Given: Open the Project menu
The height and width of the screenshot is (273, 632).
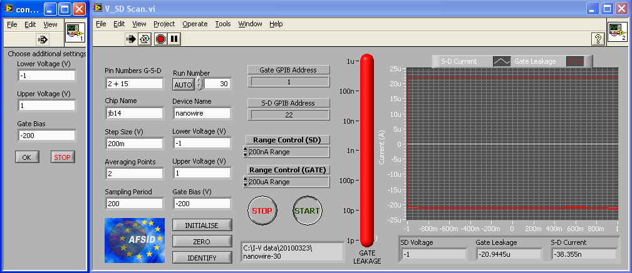Looking at the screenshot, I should tap(164, 24).
